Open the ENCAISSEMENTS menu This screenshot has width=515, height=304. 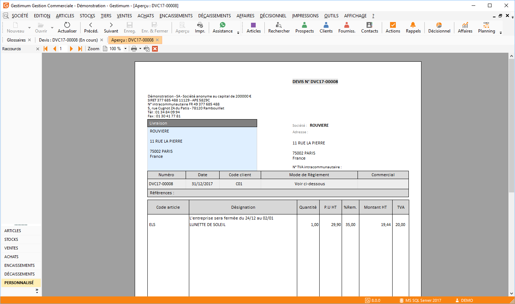tap(176, 16)
